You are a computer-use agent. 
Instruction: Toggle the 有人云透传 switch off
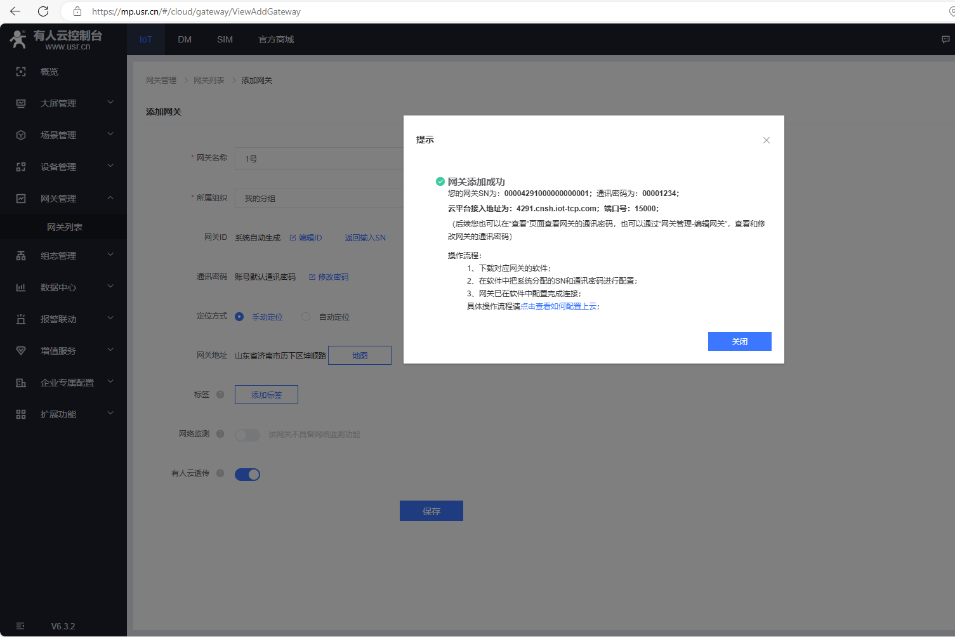[247, 475]
